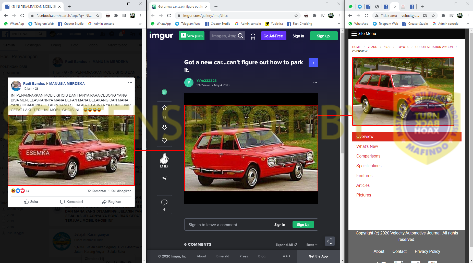The width and height of the screenshot is (473, 263).
Task: Click the red car image on Imgur
Action: click(x=251, y=148)
